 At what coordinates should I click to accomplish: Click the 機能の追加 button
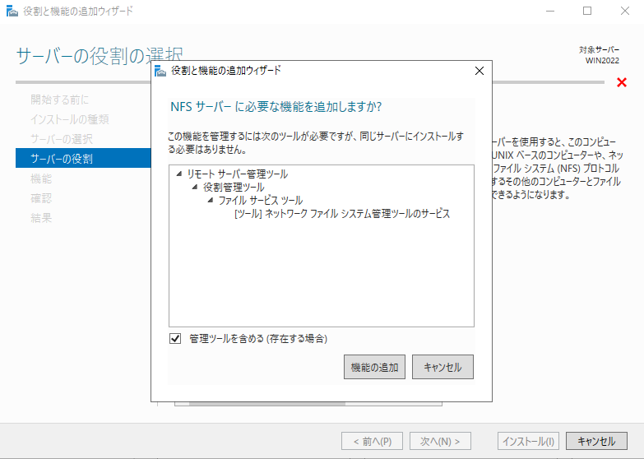(x=374, y=367)
